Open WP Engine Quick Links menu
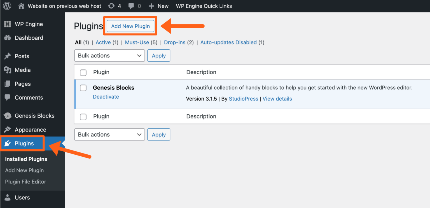 [204, 6]
